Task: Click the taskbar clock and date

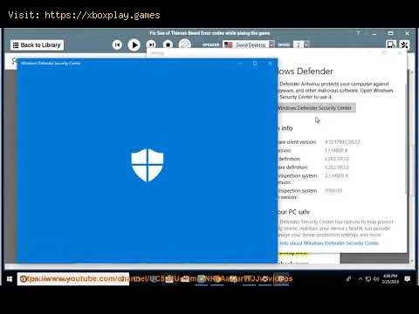Action: tap(390, 279)
